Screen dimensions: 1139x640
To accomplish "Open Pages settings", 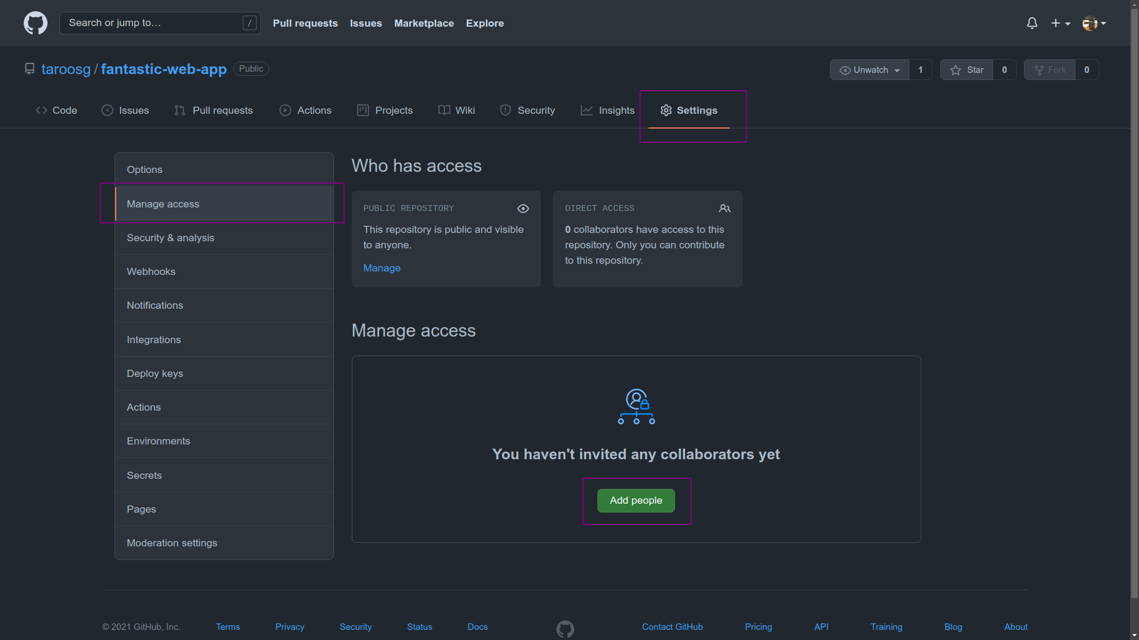I will click(x=224, y=509).
